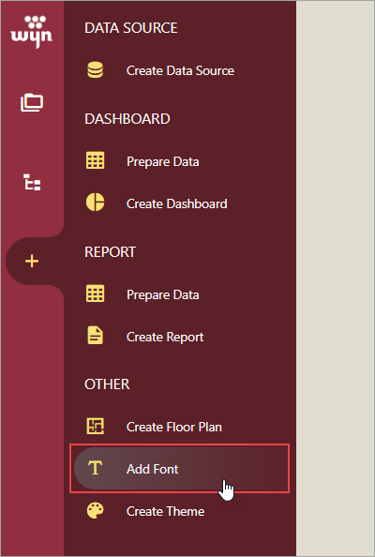Click the DATA SOURCE section heading
Viewport: 375px width, 557px height.
(131, 28)
